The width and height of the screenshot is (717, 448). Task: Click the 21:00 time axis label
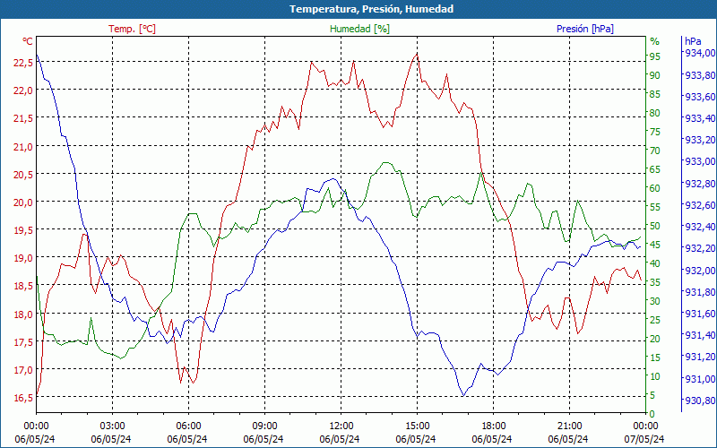(x=570, y=426)
